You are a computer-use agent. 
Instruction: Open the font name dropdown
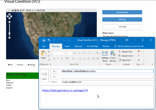[x=64, y=53]
